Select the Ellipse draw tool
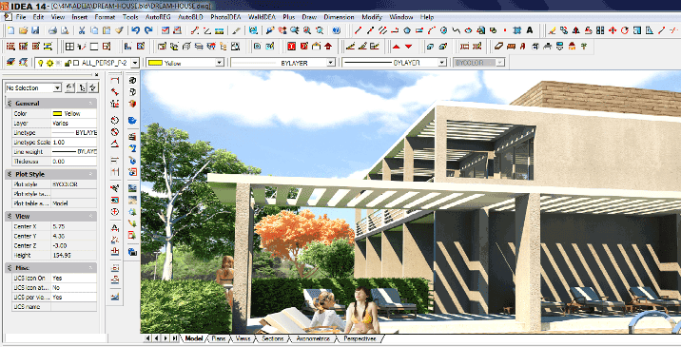The width and height of the screenshot is (681, 347). pyautogui.click(x=468, y=30)
